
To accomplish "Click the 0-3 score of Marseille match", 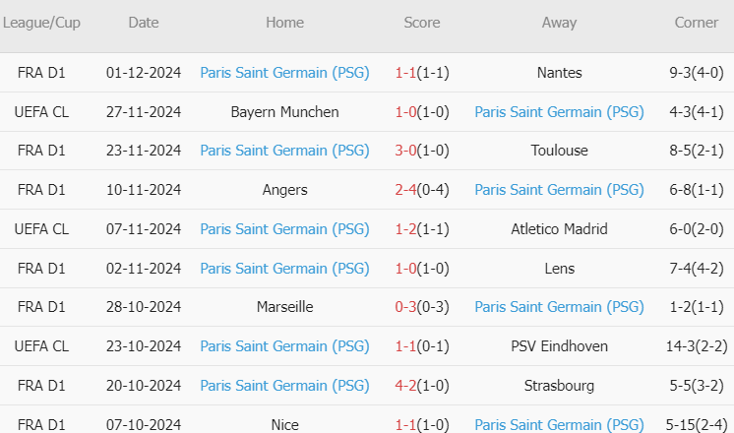I will click(x=405, y=307).
